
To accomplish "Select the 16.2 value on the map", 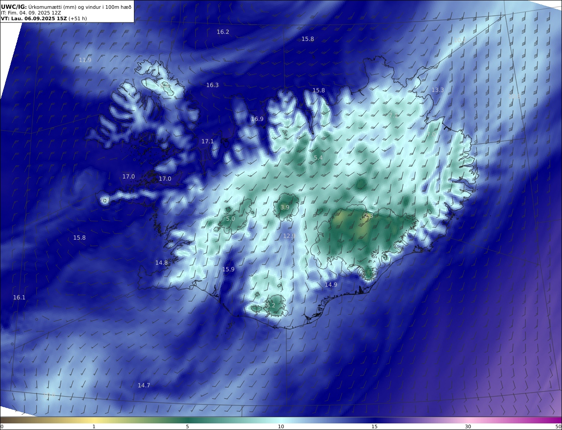I will click(223, 32).
